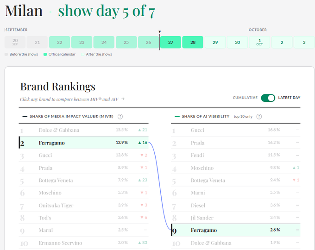This screenshot has width=315, height=250.
Task: Click the compare MIV® and AIV link
Action: click(69, 99)
